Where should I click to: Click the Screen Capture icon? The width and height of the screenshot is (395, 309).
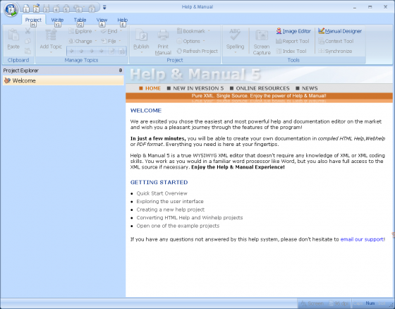[262, 35]
